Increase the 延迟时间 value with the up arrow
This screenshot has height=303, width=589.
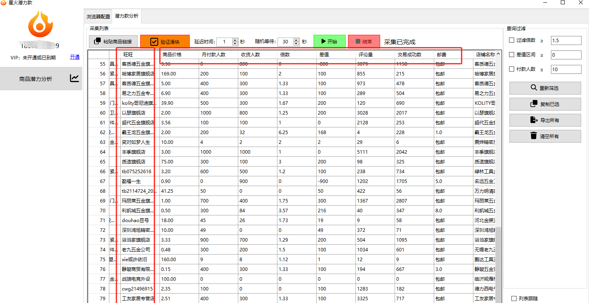(235, 39)
